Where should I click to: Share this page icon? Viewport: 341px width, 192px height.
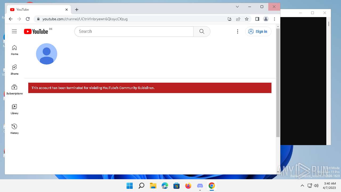click(x=238, y=19)
